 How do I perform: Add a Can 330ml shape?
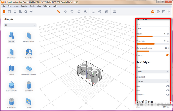12,103
